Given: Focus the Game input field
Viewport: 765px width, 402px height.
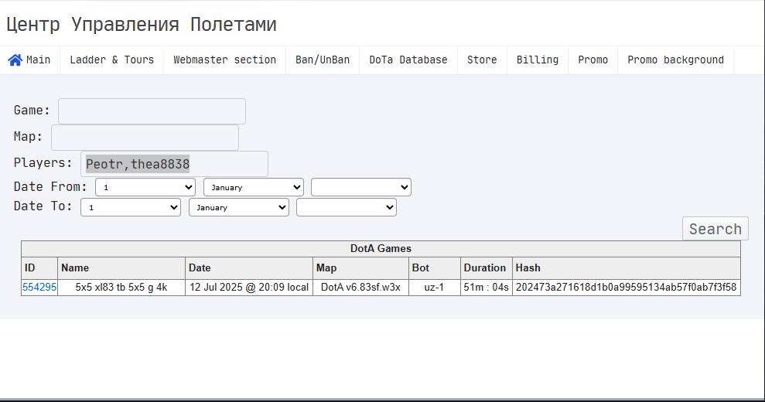Looking at the screenshot, I should pyautogui.click(x=152, y=111).
